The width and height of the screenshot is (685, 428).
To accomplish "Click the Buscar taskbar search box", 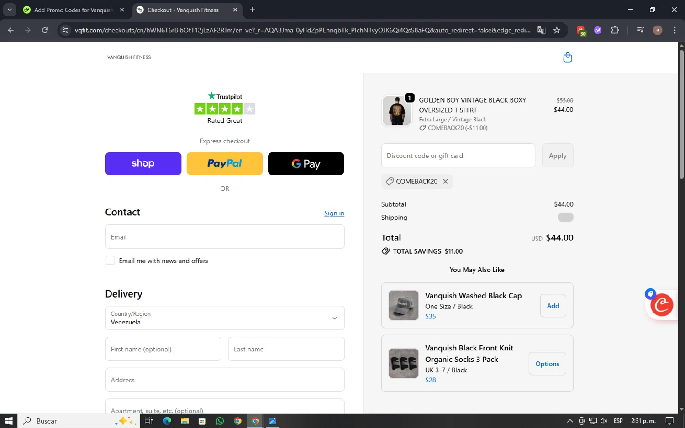I will pyautogui.click(x=78, y=421).
